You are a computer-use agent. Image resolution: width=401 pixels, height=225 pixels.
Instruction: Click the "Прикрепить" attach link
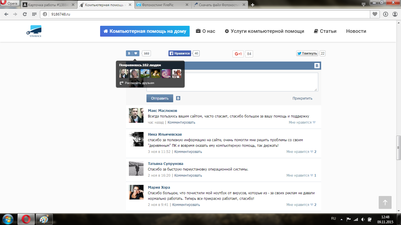[x=302, y=98]
